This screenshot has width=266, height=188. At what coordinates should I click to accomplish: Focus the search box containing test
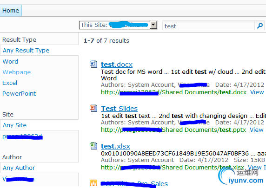[208, 26]
